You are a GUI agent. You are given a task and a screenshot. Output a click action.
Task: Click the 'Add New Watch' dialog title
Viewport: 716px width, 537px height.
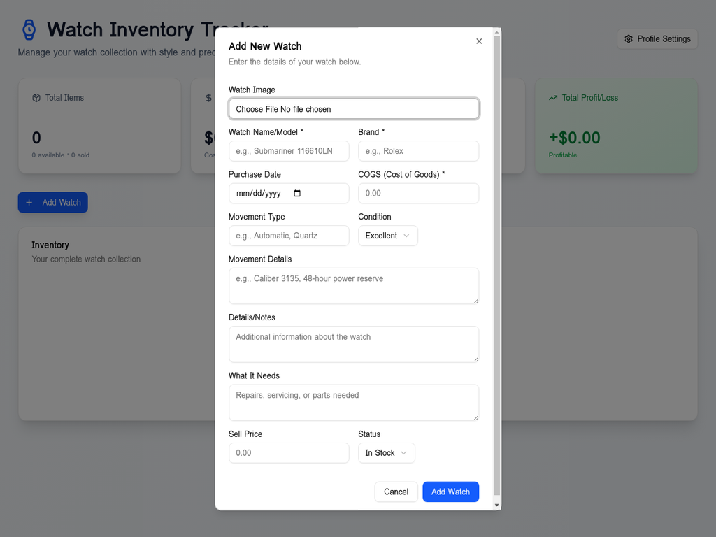pyautogui.click(x=265, y=46)
